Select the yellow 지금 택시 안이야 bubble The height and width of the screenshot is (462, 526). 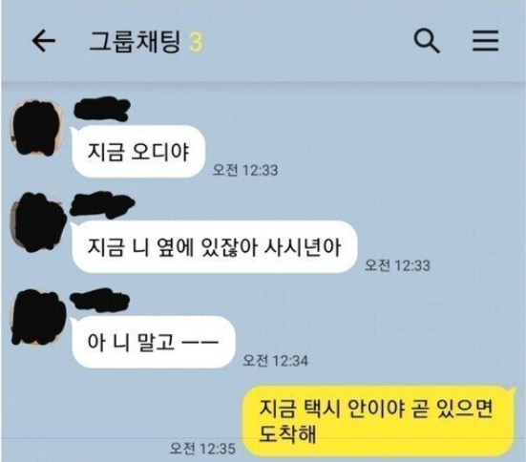point(378,421)
